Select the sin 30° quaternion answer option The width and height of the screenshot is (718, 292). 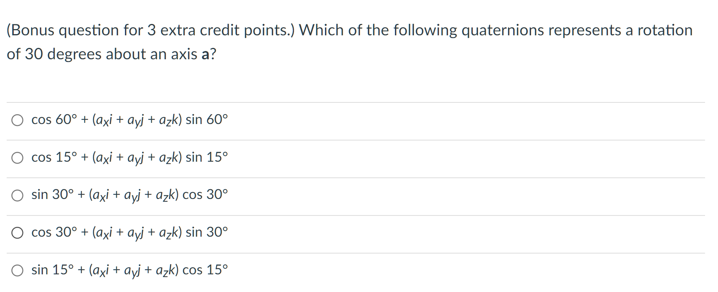(x=130, y=195)
